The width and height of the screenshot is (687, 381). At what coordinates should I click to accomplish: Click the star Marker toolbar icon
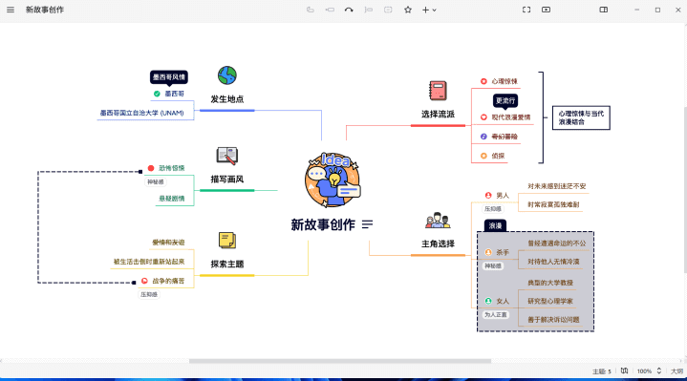coord(408,10)
